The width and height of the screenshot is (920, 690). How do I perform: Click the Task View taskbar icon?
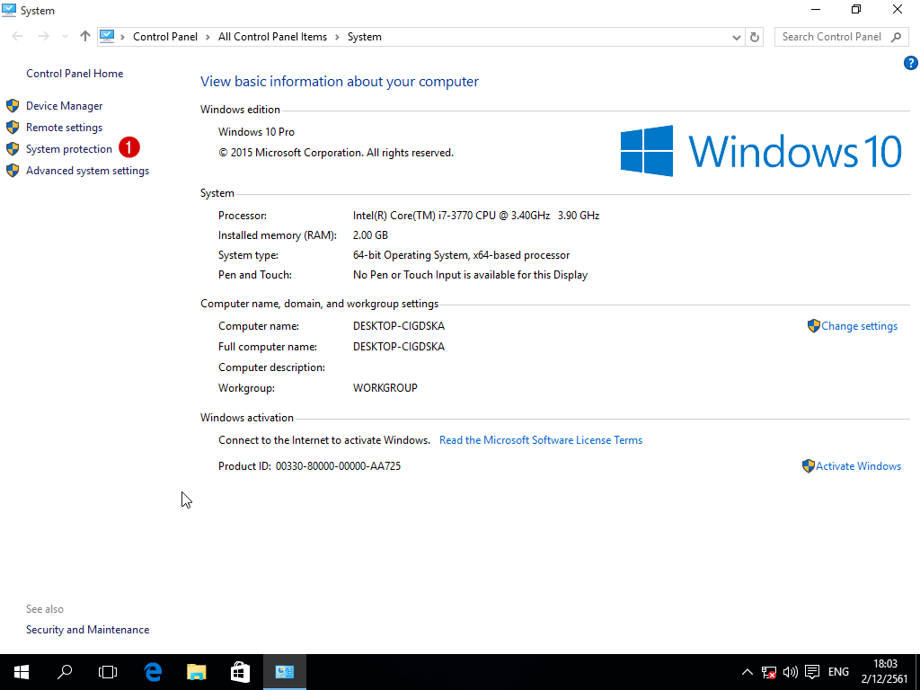[108, 672]
